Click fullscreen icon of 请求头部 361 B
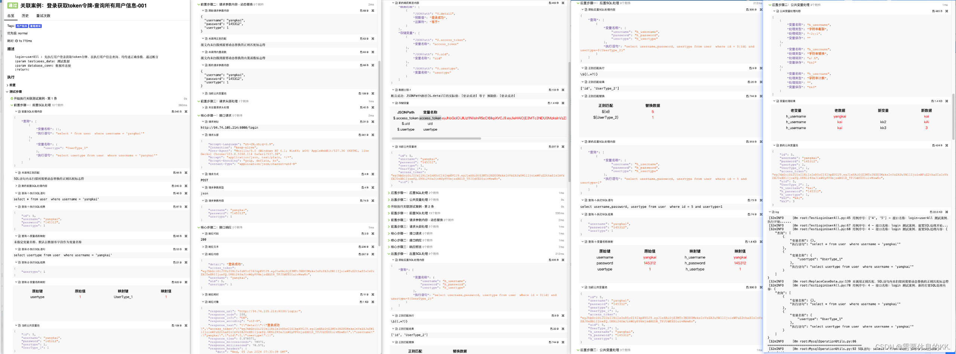956x354 pixels. coord(373,135)
